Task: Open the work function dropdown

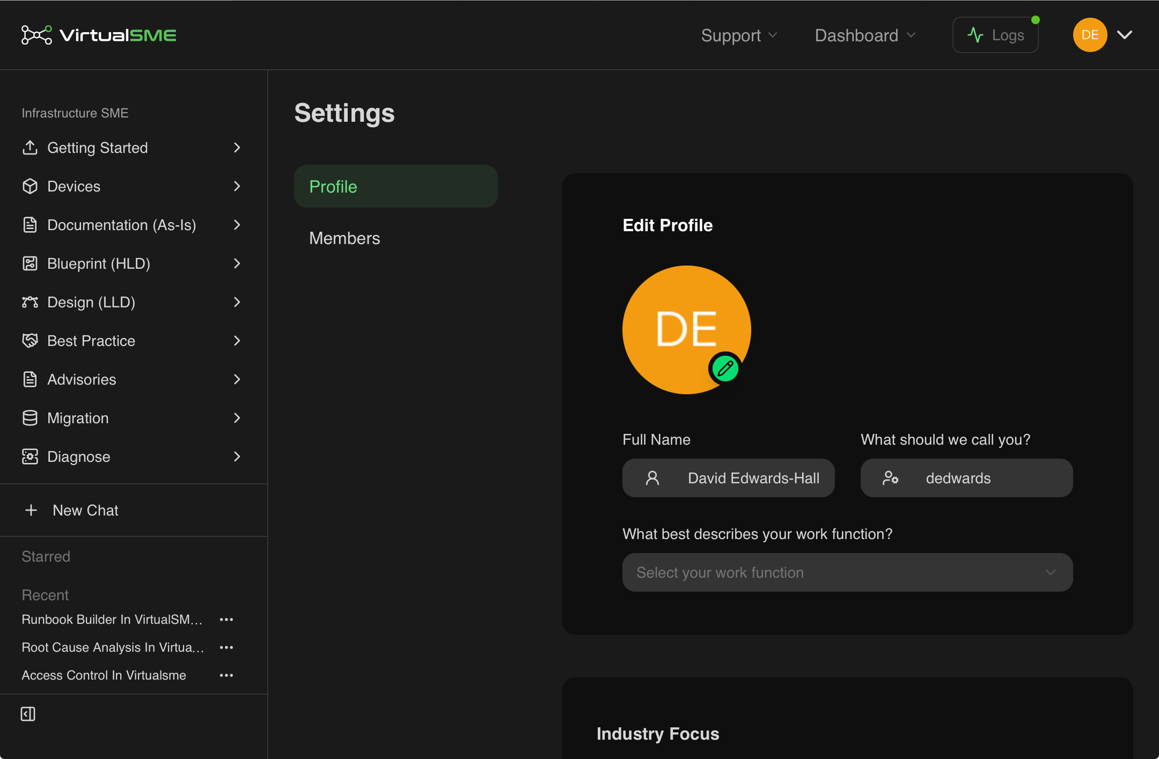Action: click(847, 572)
